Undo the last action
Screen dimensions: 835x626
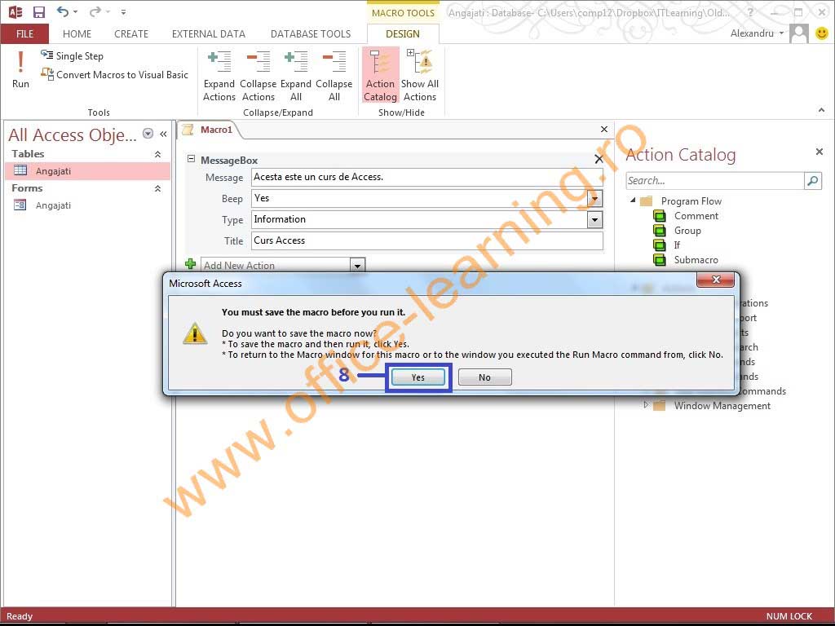tap(63, 11)
